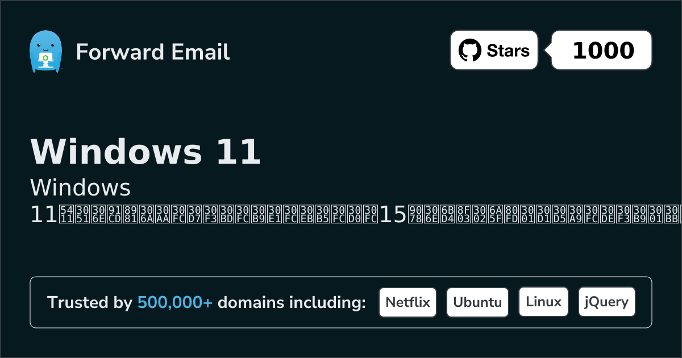Click the Windows 11 bold heading
This screenshot has height=358, width=682.
145,152
